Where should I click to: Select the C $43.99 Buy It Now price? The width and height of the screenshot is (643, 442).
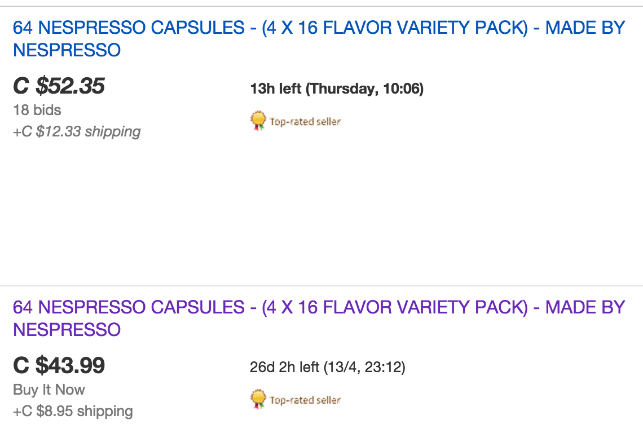point(59,365)
